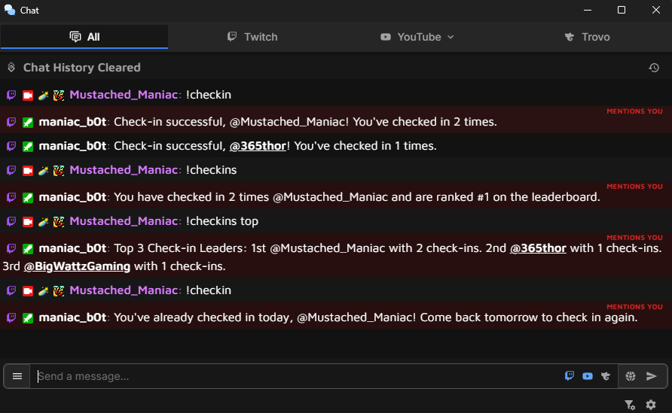Expand the YouTube tab dropdown chevron
Viewport: 672px width, 413px height.
pos(451,37)
